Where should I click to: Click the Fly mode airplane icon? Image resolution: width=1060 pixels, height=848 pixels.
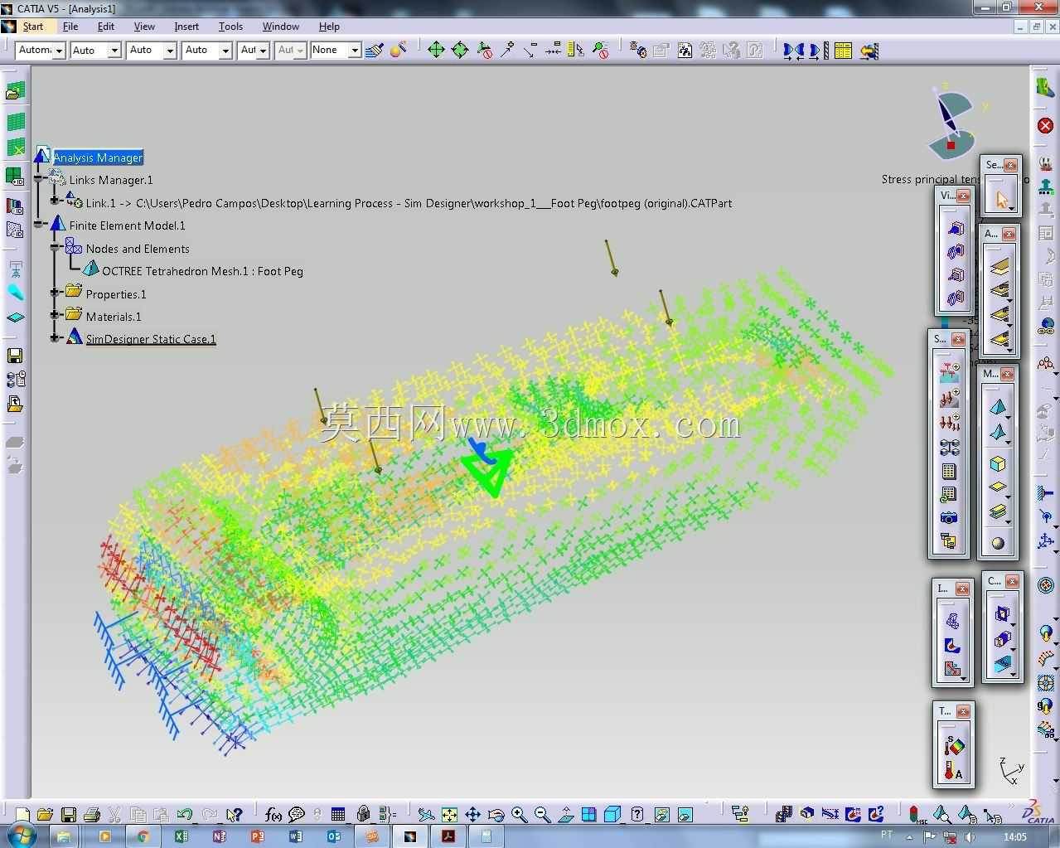tap(426, 815)
